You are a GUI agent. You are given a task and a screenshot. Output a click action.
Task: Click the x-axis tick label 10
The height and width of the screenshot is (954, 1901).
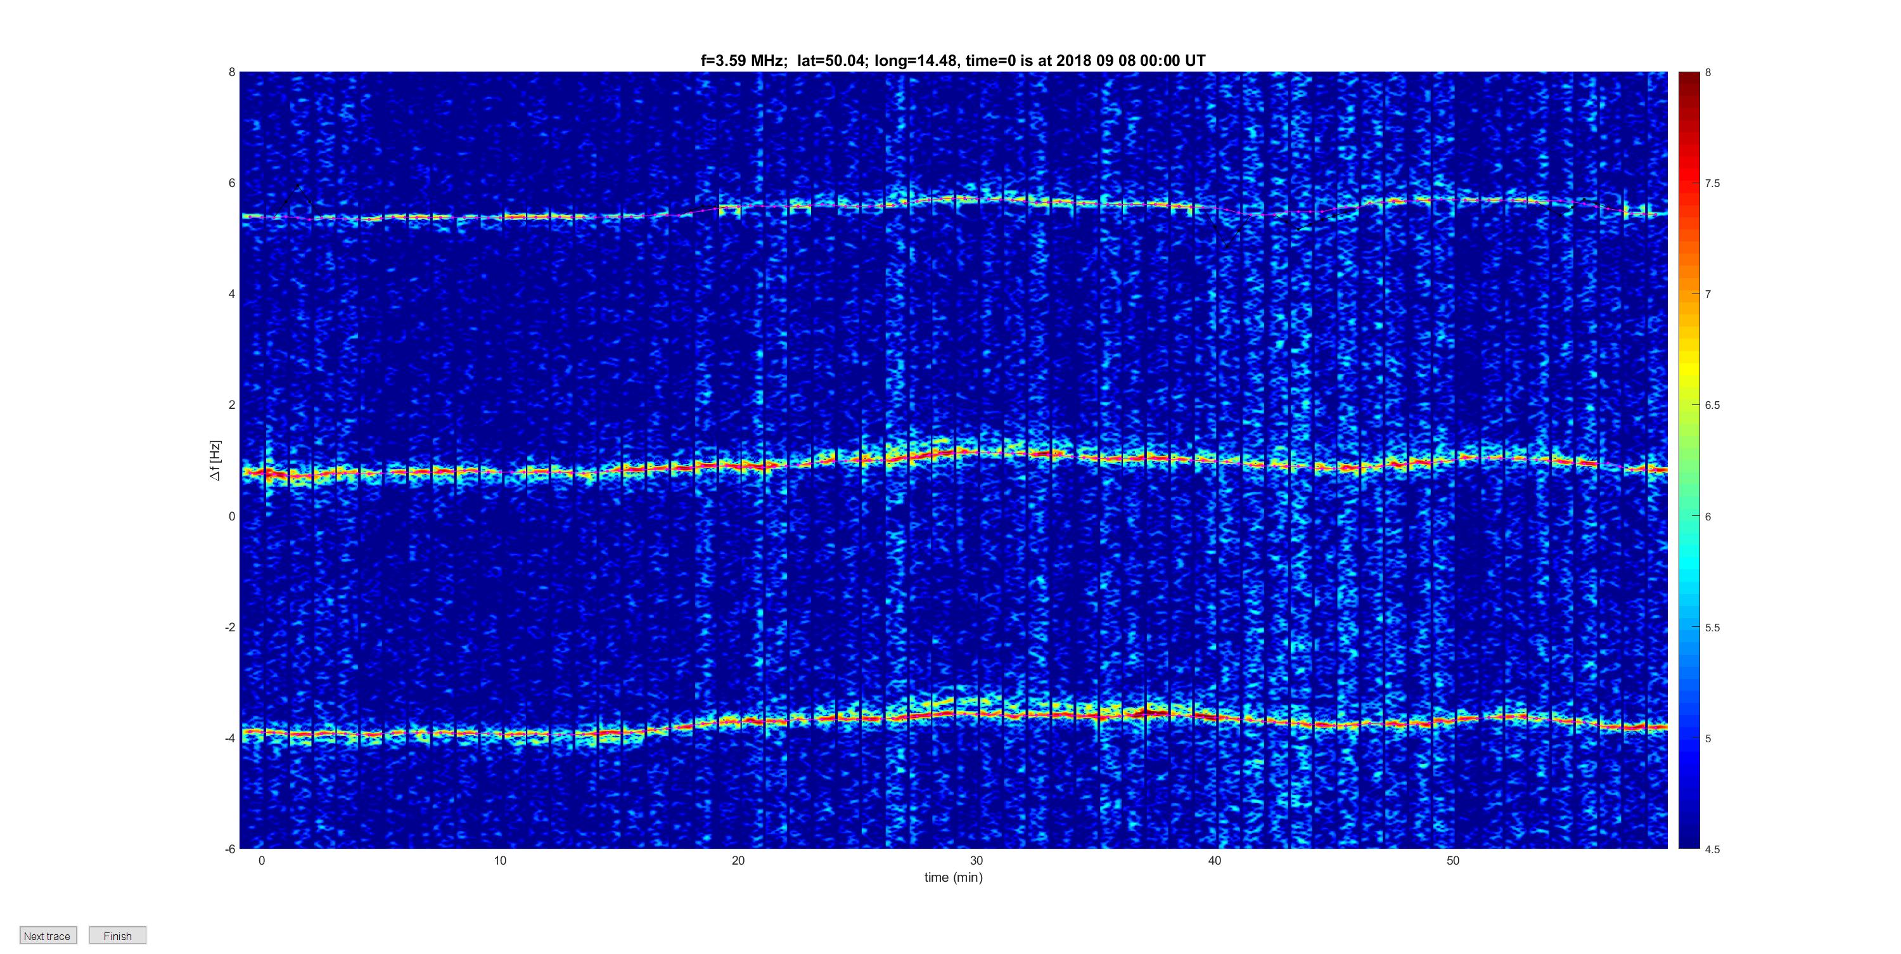click(501, 861)
